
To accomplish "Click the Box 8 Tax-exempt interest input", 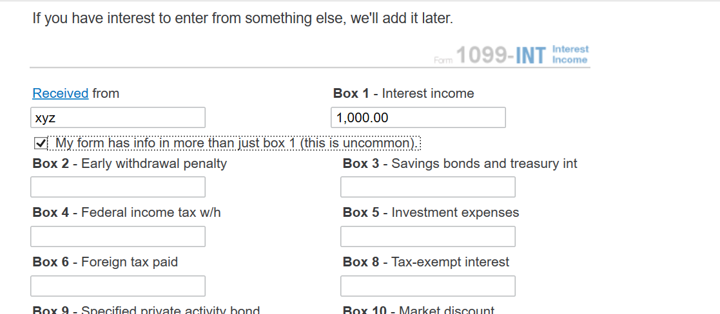I will (428, 286).
